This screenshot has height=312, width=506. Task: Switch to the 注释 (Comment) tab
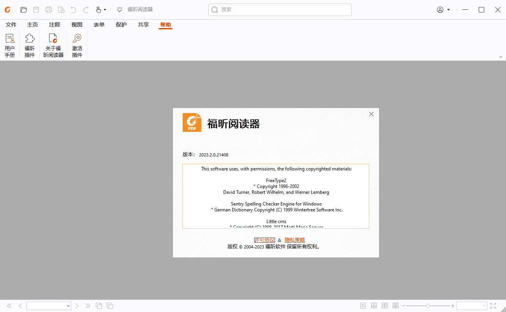click(55, 24)
